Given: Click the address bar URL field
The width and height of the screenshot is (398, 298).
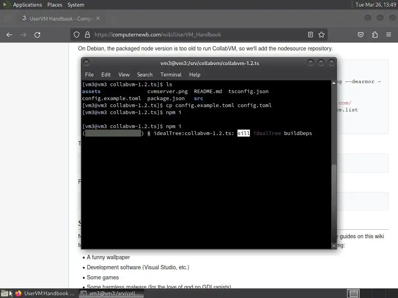Looking at the screenshot, I should [199, 35].
